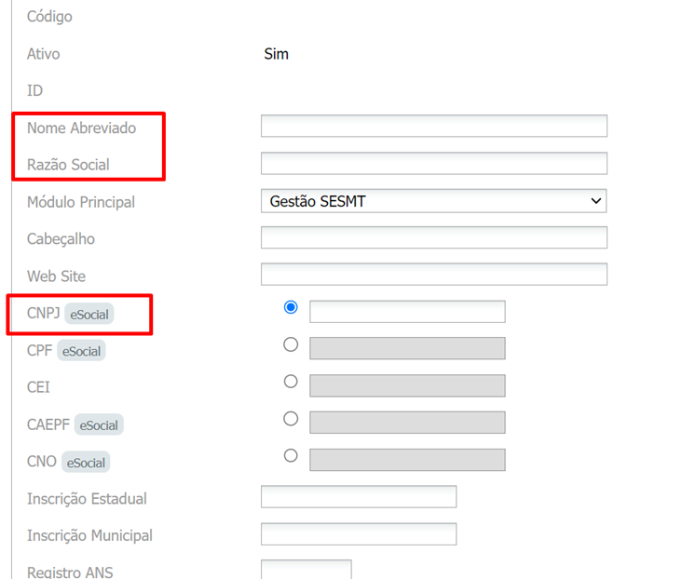Focus the Nome Abreviado text field
This screenshot has height=579, width=696.
pos(433,127)
